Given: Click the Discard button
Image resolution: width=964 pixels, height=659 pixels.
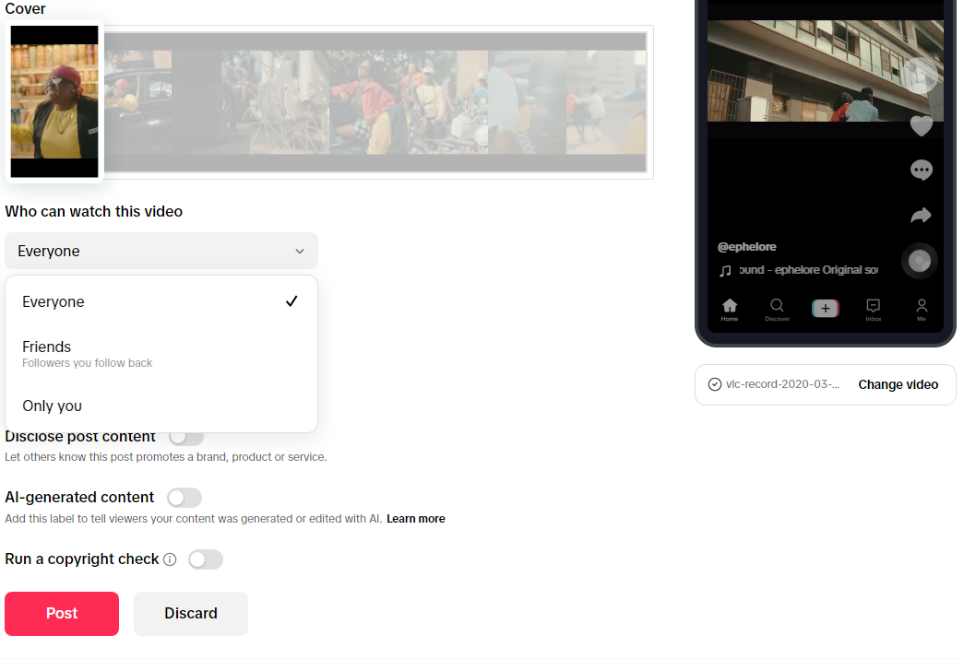Looking at the screenshot, I should coord(191,614).
